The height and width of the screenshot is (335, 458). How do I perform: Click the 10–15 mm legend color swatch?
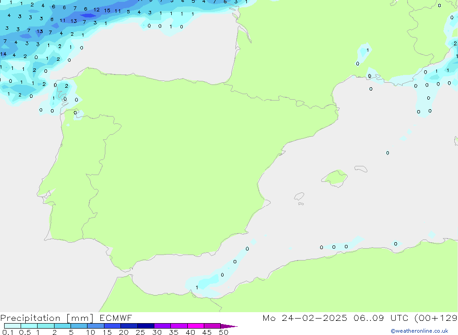[x=96, y=326]
